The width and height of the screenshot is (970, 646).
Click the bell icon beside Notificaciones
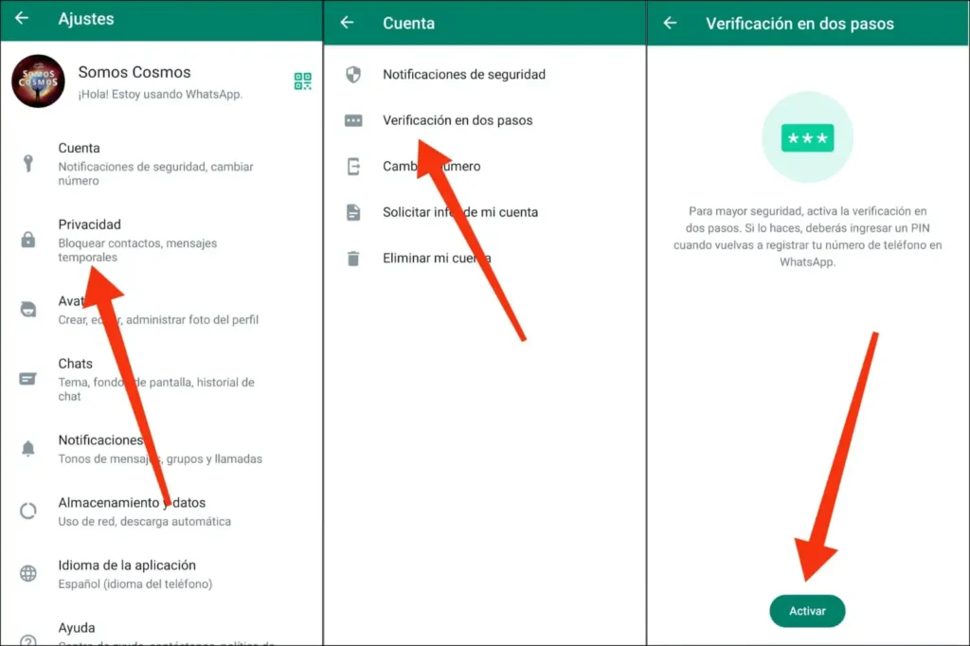coord(27,448)
